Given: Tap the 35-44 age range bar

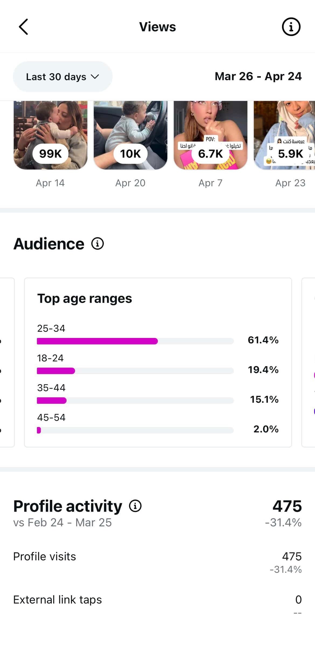Looking at the screenshot, I should 135,401.
